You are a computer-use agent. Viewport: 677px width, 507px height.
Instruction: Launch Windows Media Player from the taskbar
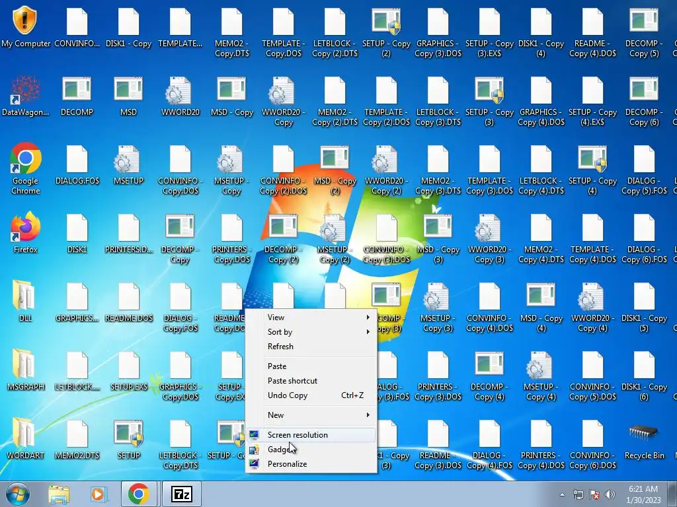tap(98, 494)
